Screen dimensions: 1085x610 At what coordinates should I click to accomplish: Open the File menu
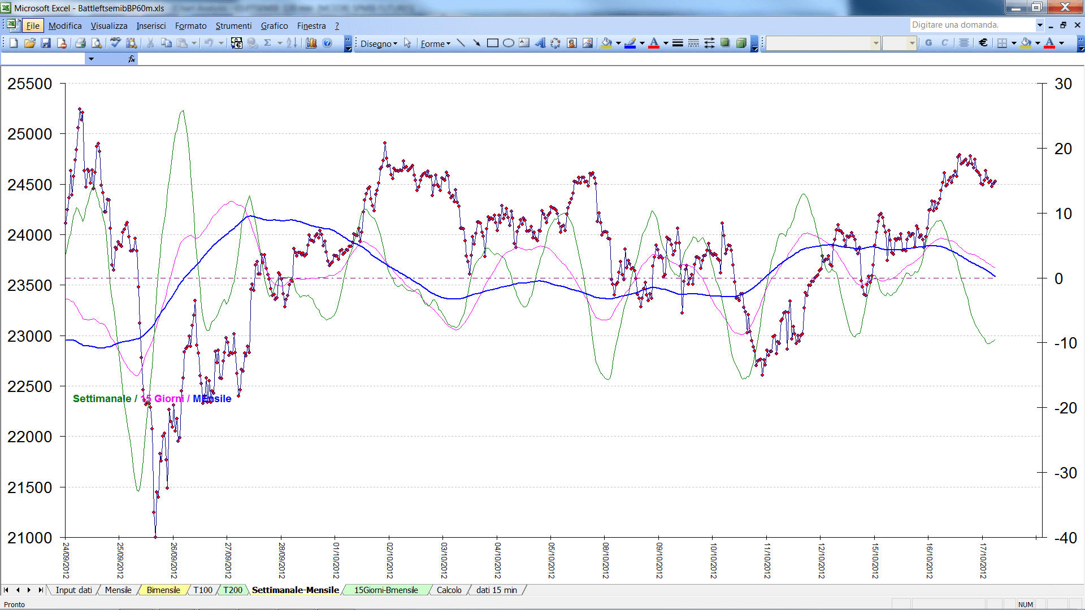33,25
